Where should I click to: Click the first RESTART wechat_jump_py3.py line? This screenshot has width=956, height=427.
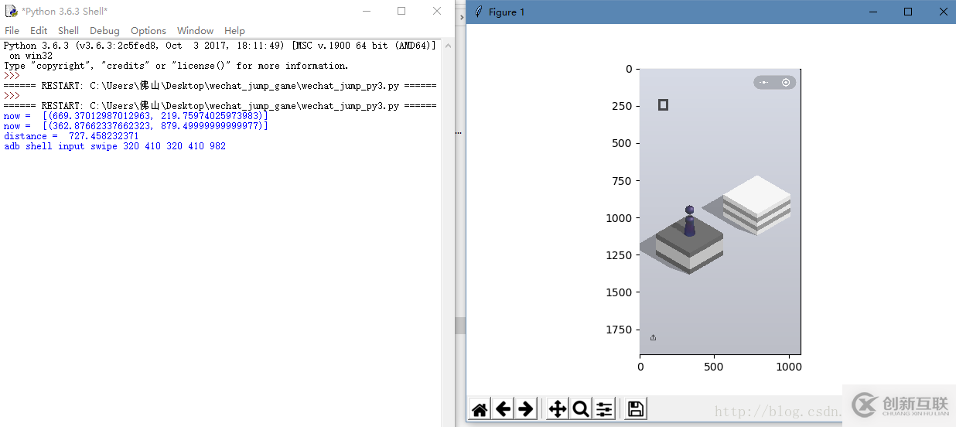(x=220, y=86)
